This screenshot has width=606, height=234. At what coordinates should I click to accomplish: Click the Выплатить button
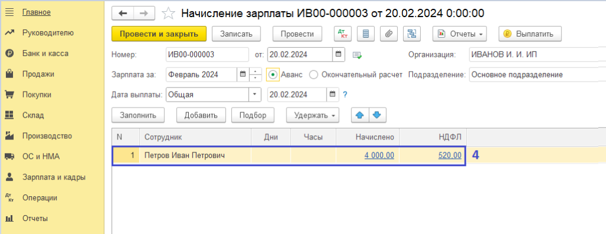pyautogui.click(x=530, y=34)
